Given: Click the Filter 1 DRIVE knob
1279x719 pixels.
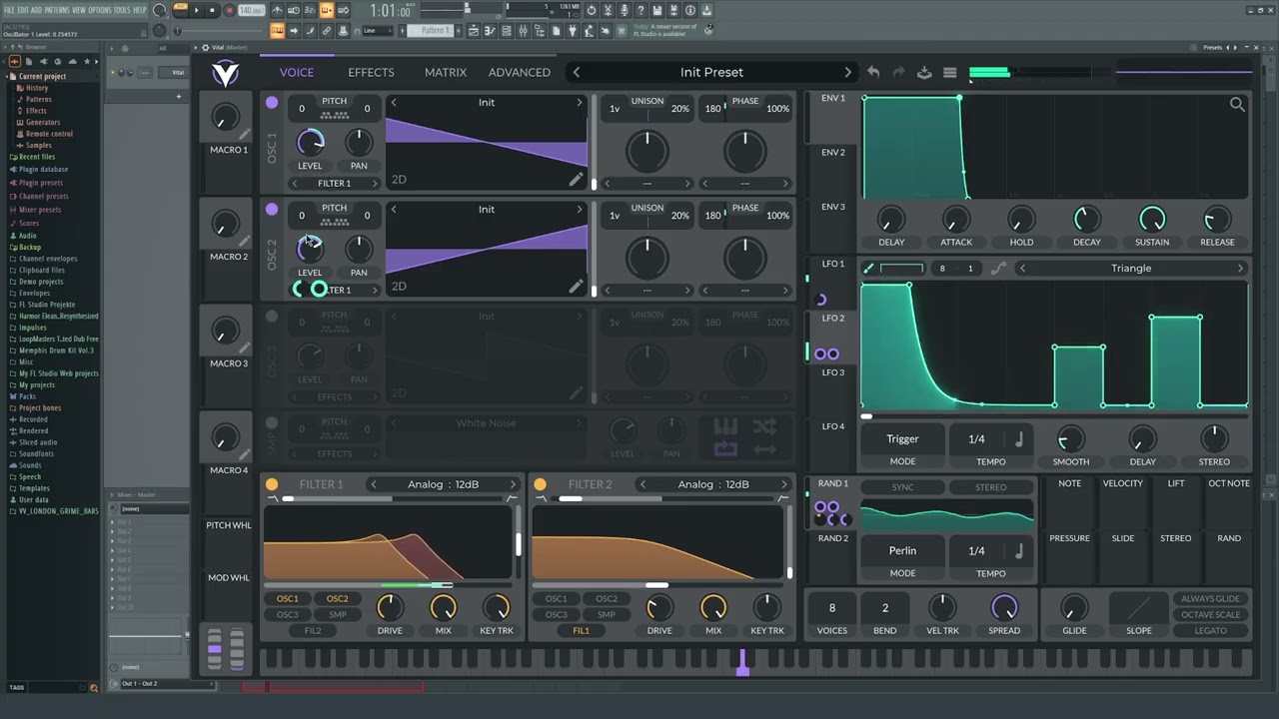Looking at the screenshot, I should pos(390,607).
